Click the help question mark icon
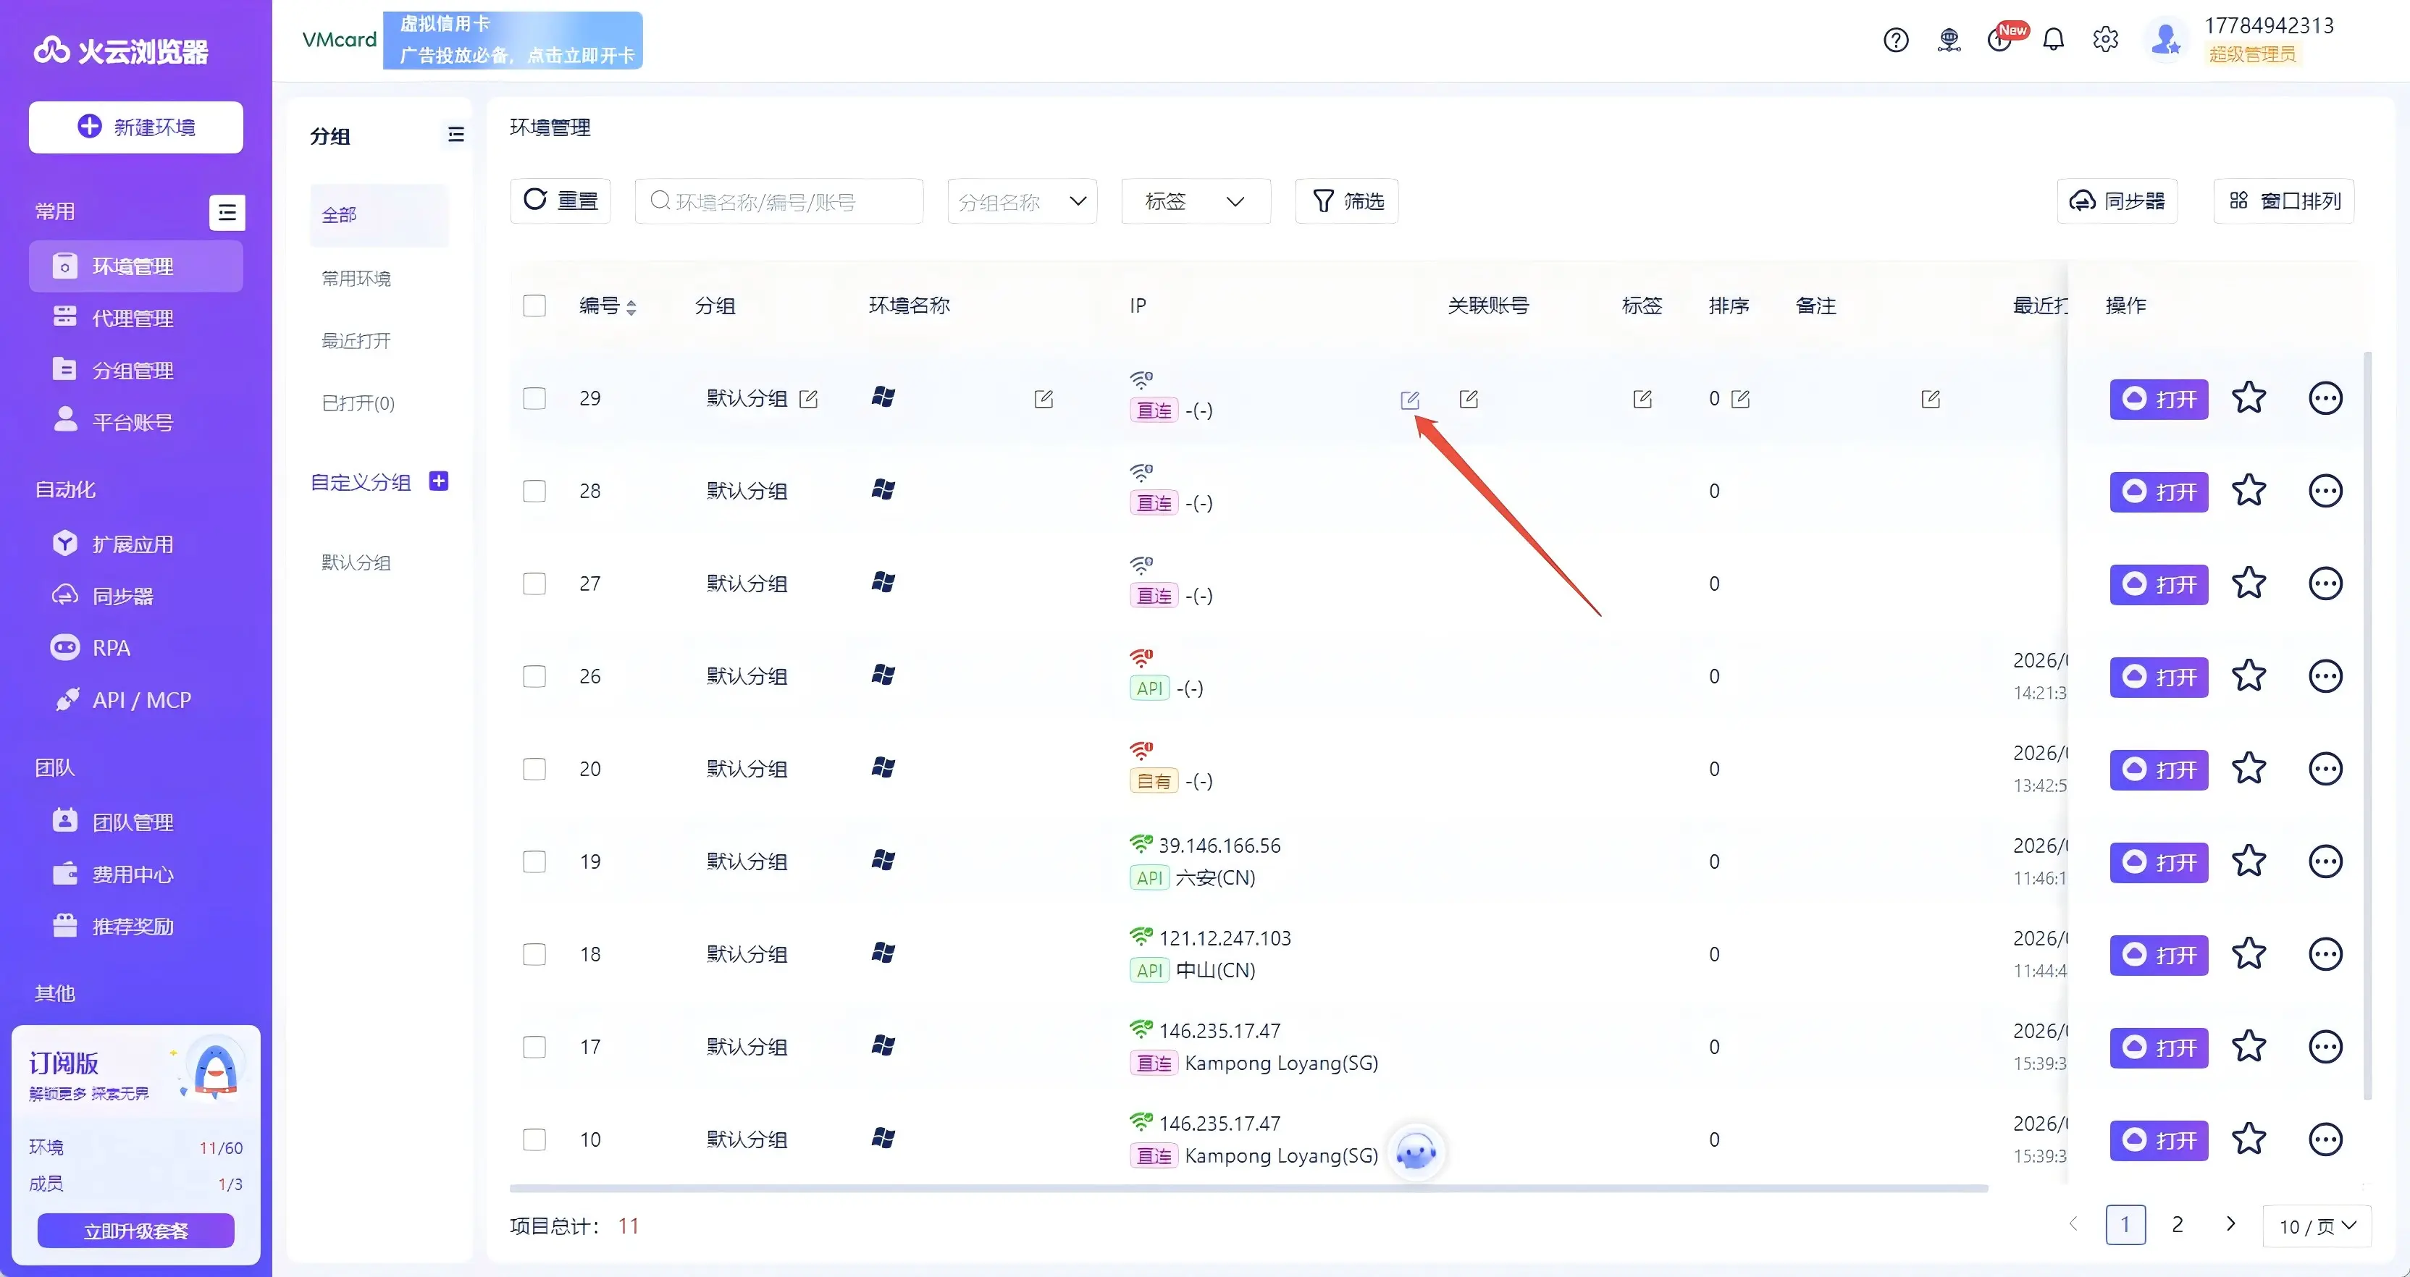This screenshot has height=1277, width=2410. pyautogui.click(x=1895, y=41)
